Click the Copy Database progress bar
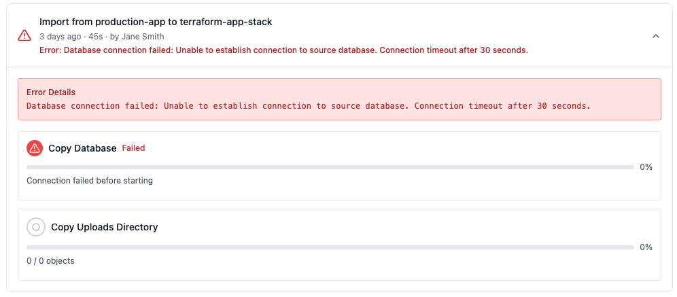 coord(330,167)
